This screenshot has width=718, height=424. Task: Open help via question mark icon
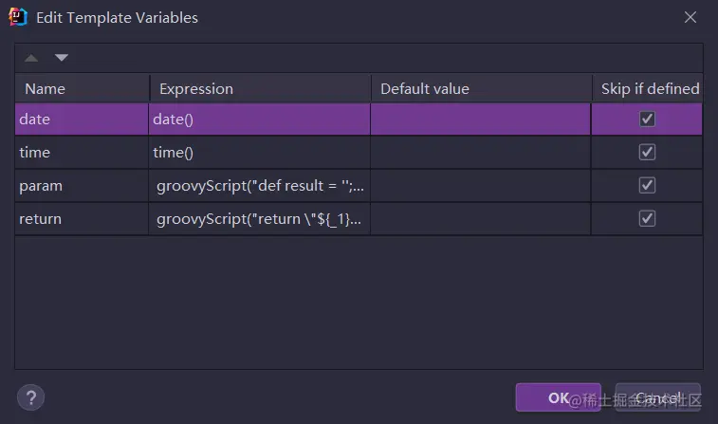click(31, 396)
